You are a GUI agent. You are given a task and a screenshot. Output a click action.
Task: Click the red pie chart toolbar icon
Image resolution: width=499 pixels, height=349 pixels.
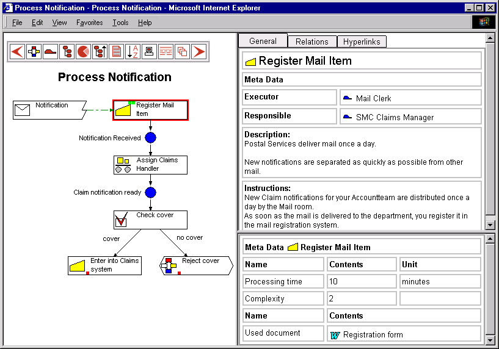(x=83, y=52)
